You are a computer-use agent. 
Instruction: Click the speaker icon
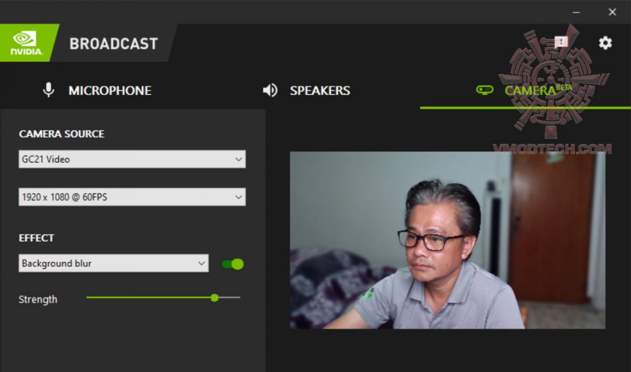(270, 91)
